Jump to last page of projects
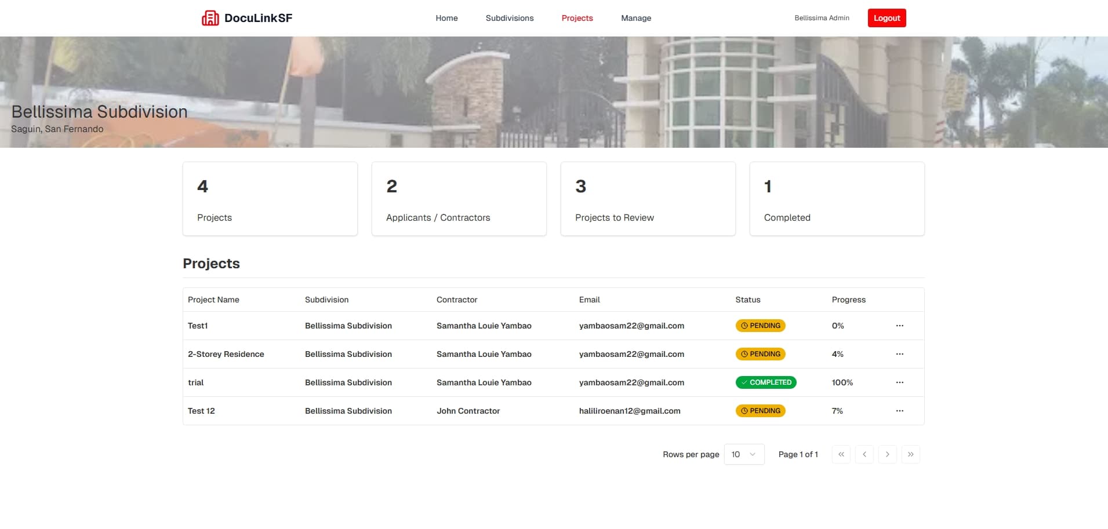1108x529 pixels. click(x=910, y=454)
